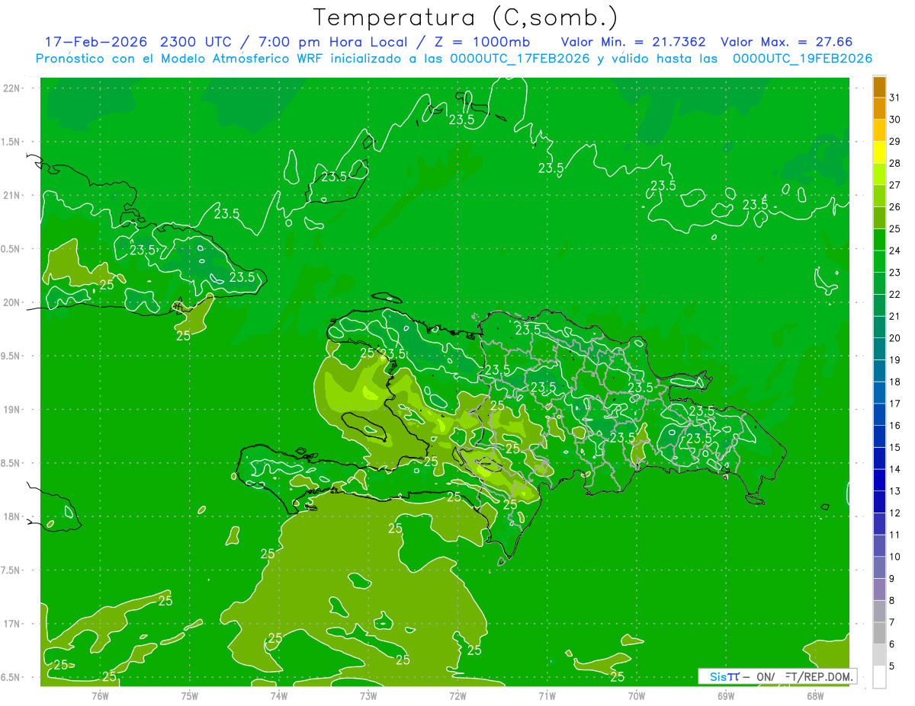This screenshot has width=915, height=706.
Task: Select the init time "0000UTC_17FEB2026"
Action: [x=520, y=59]
